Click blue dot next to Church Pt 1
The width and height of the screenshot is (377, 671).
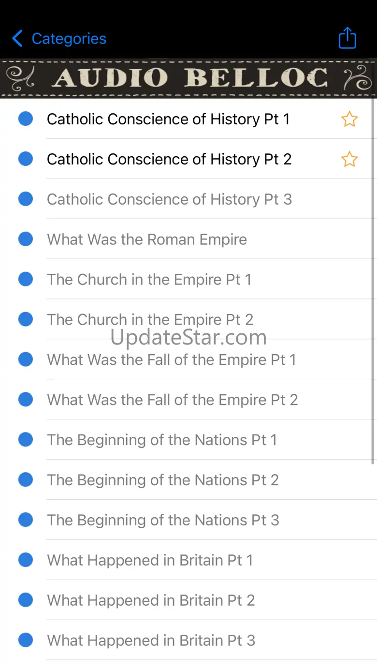point(26,279)
